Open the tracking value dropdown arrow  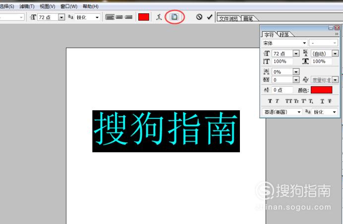(x=296, y=80)
